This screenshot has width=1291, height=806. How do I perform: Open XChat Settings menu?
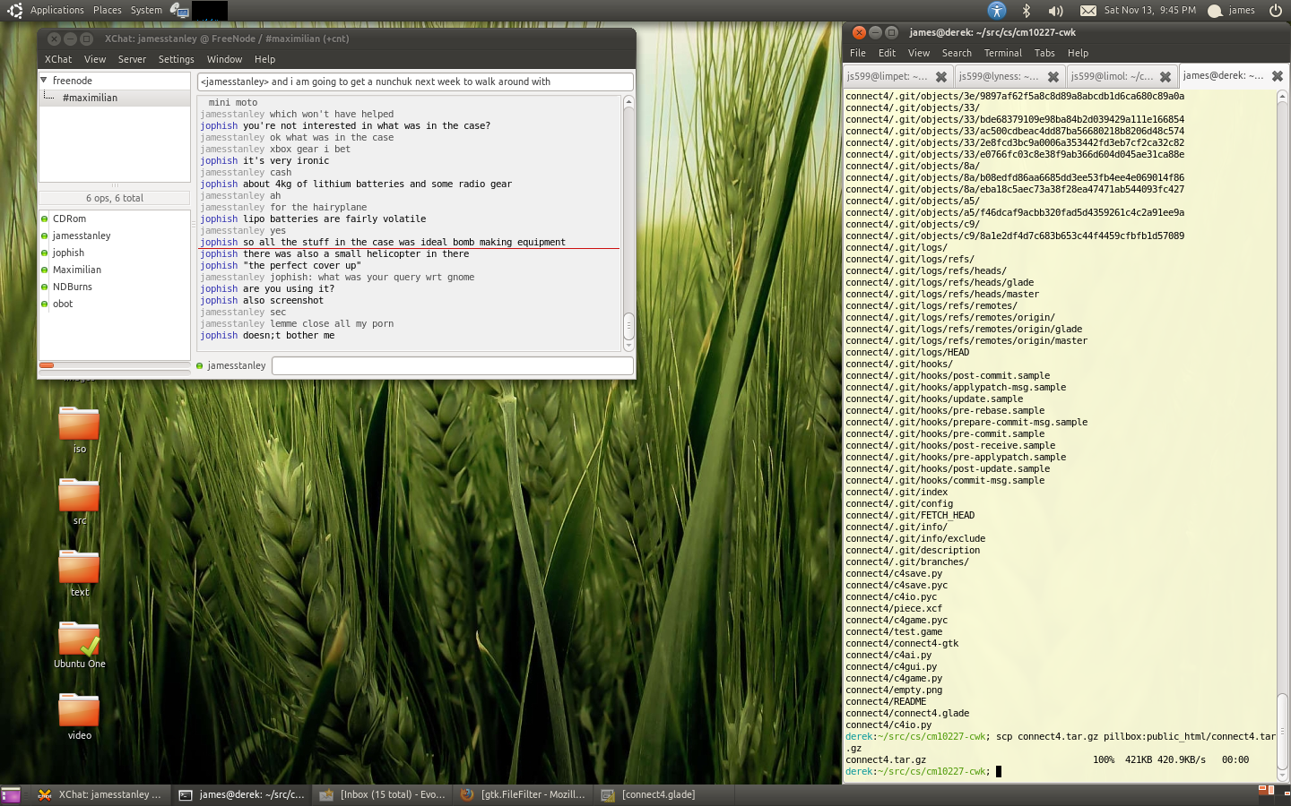tap(176, 59)
